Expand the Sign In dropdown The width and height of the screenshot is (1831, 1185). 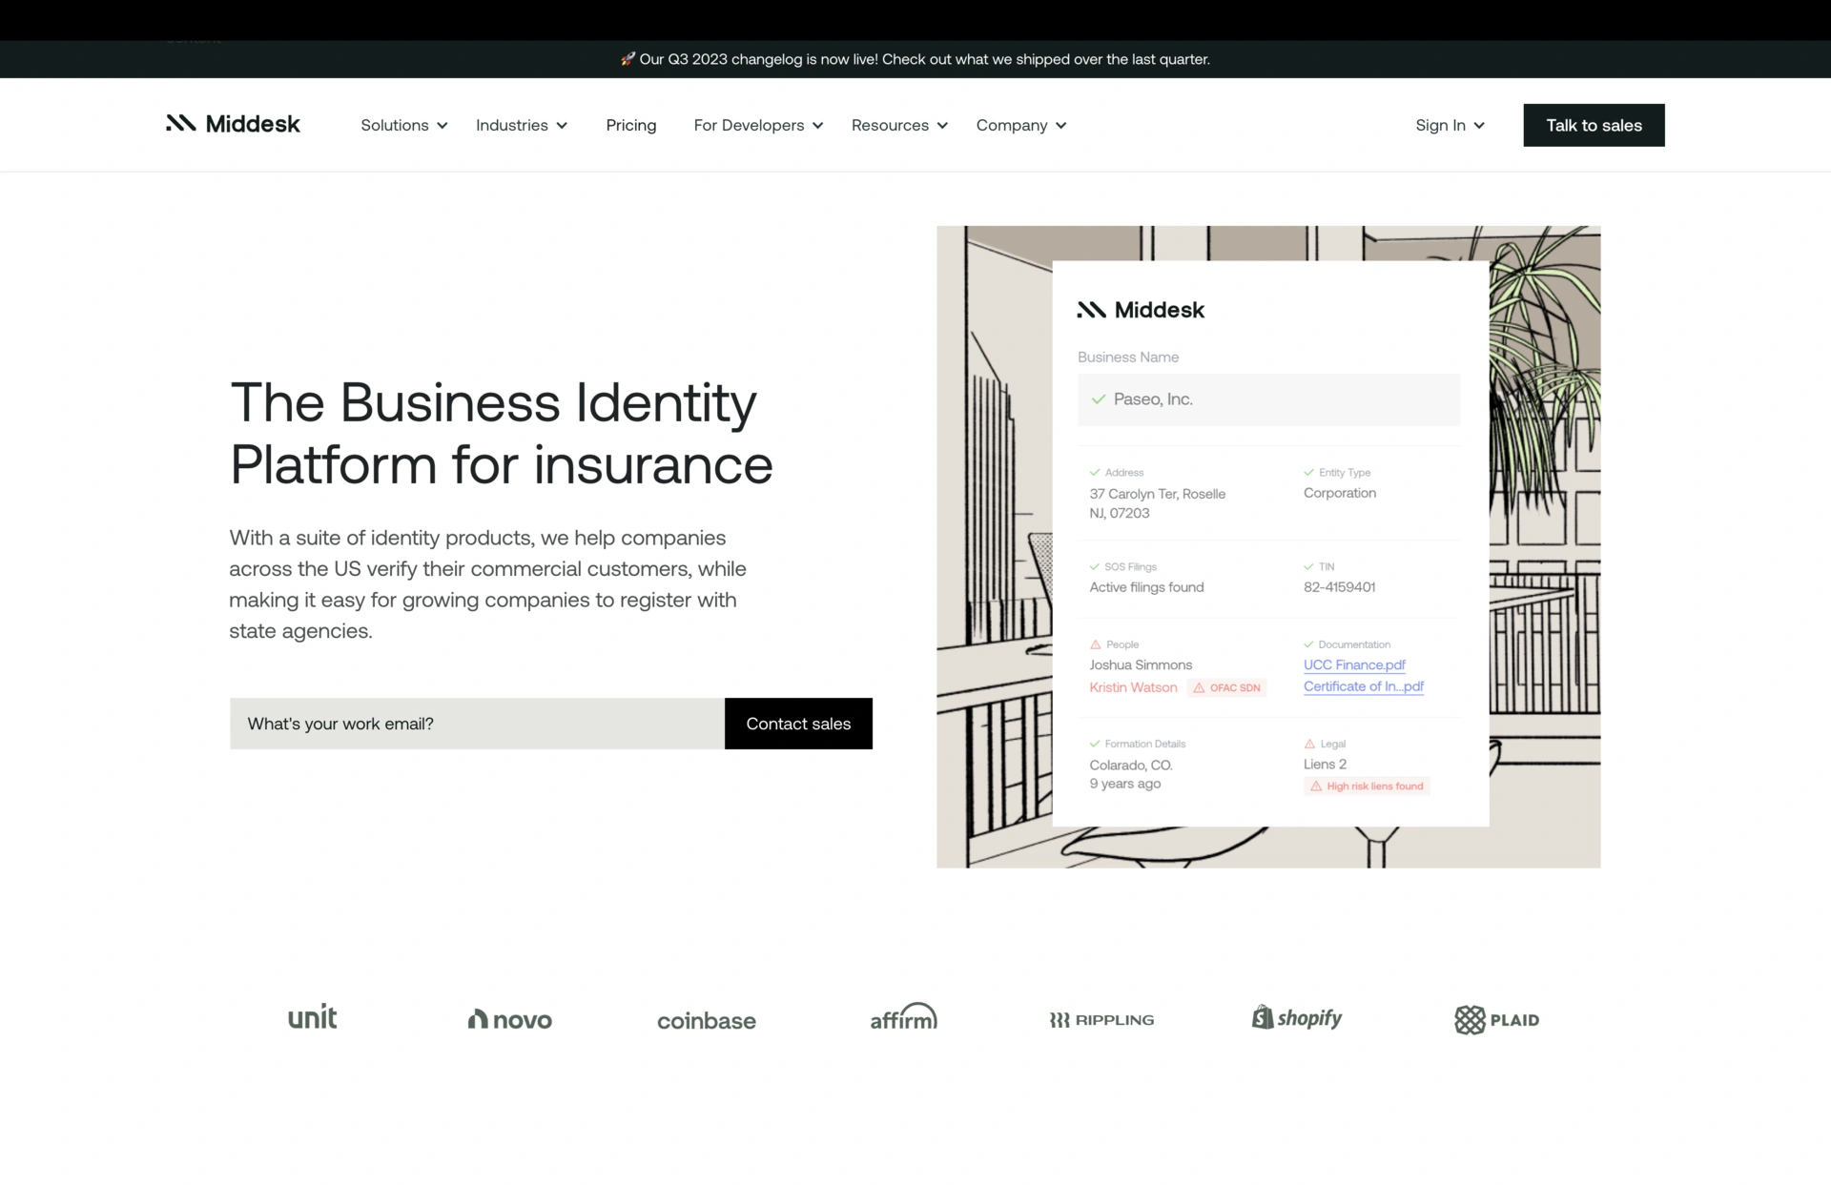1449,125
